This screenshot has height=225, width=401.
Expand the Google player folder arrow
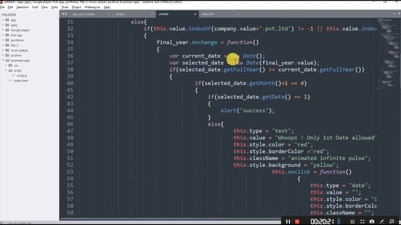[3, 30]
